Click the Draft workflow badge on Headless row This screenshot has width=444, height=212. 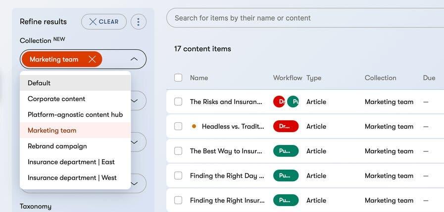click(286, 126)
